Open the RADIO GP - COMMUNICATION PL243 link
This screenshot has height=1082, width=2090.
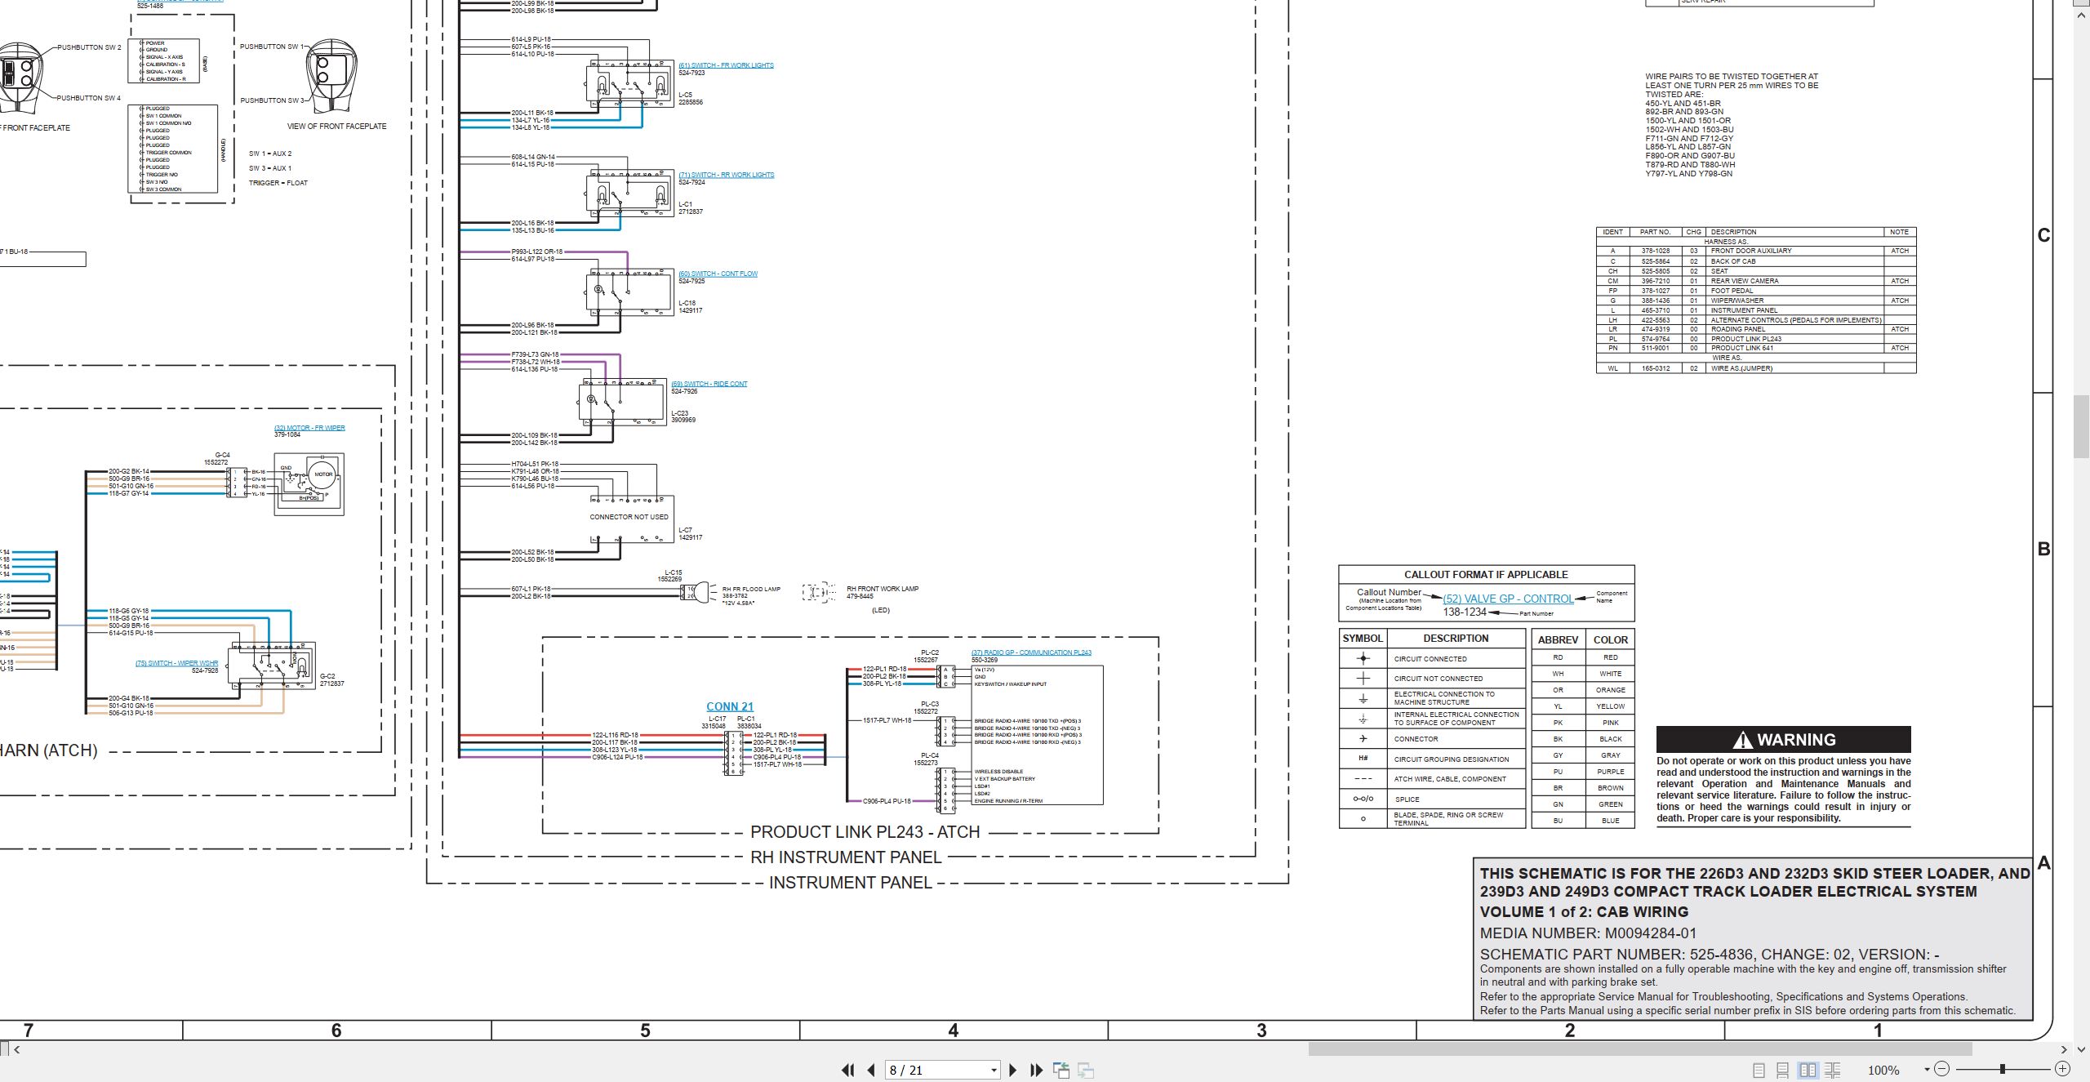point(1031,652)
